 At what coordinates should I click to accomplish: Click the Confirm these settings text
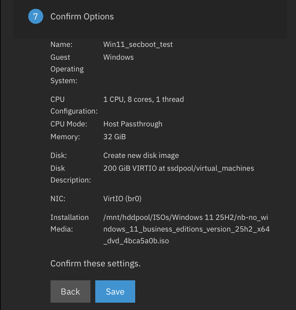(95, 263)
